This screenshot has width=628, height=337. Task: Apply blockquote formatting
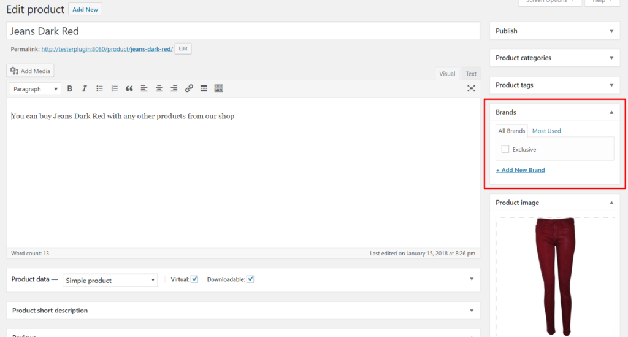[x=129, y=88]
